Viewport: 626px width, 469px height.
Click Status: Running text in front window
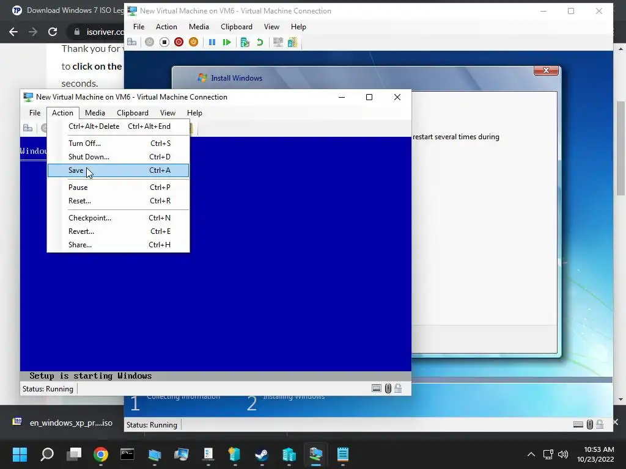48,389
